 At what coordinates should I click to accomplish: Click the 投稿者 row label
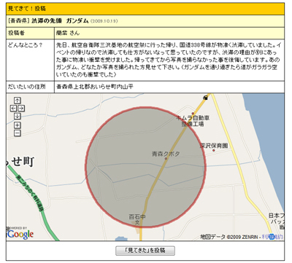(17, 33)
